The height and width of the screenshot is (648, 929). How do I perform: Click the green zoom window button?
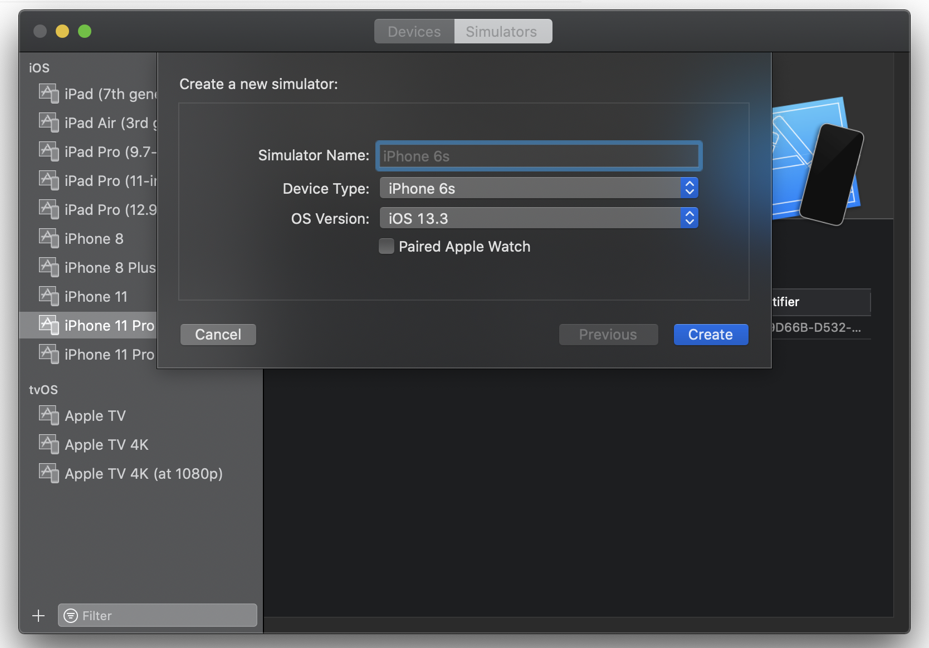coord(85,31)
